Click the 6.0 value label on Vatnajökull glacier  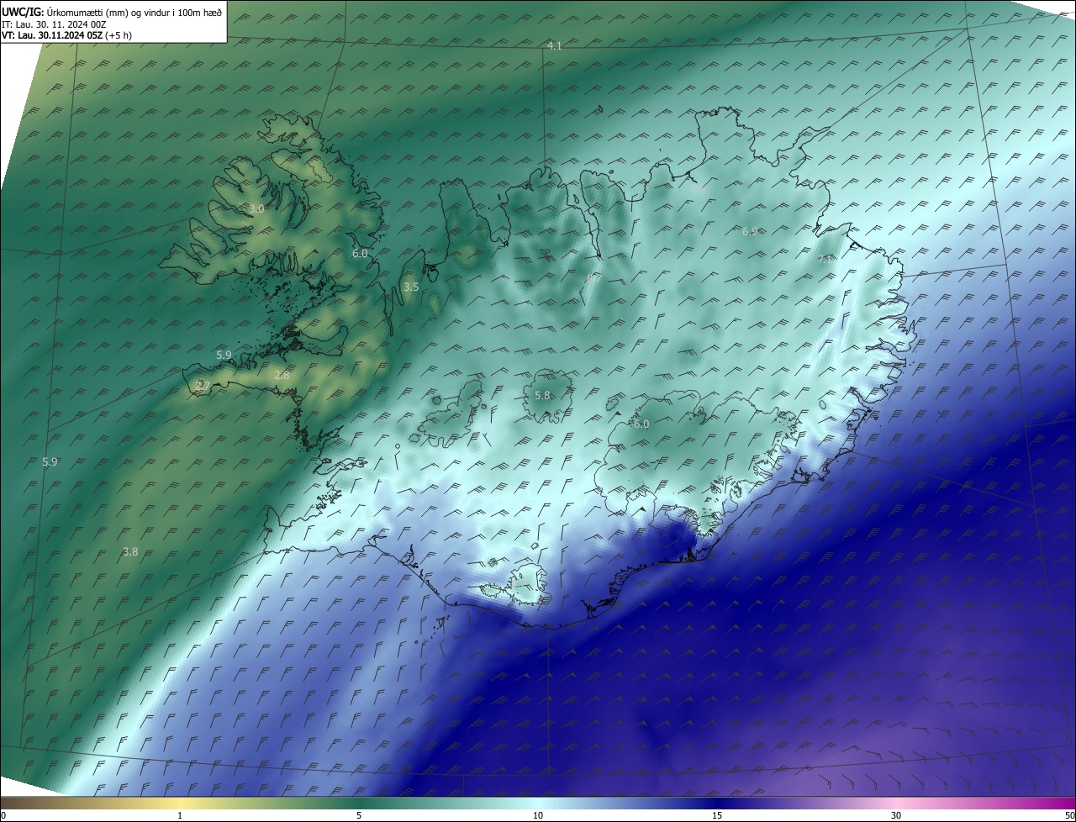641,424
